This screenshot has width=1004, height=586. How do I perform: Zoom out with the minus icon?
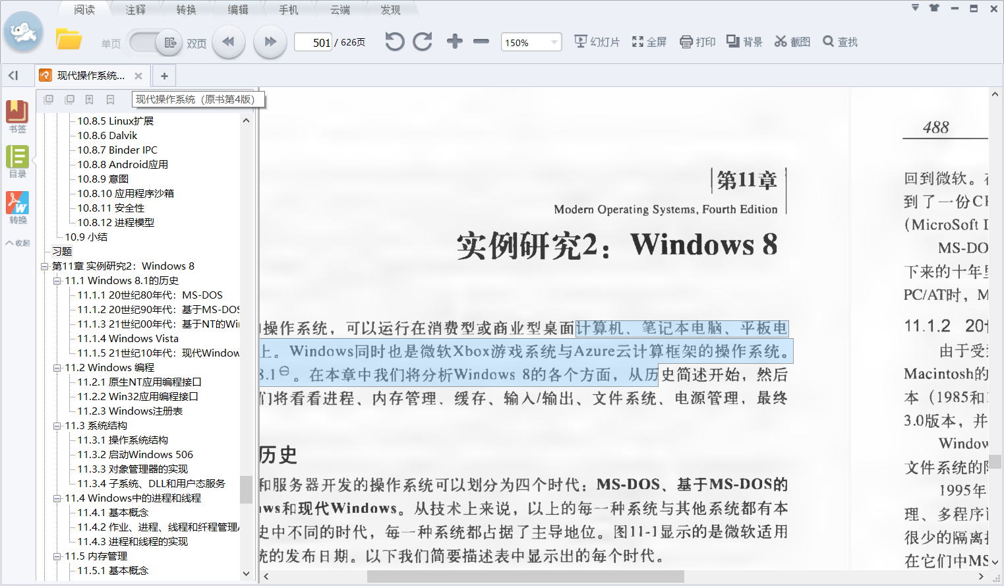[481, 42]
